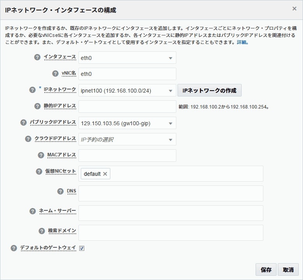This screenshot has height=280, width=303.
Task: Click help icon next to インタフェース
Action: click(37, 57)
